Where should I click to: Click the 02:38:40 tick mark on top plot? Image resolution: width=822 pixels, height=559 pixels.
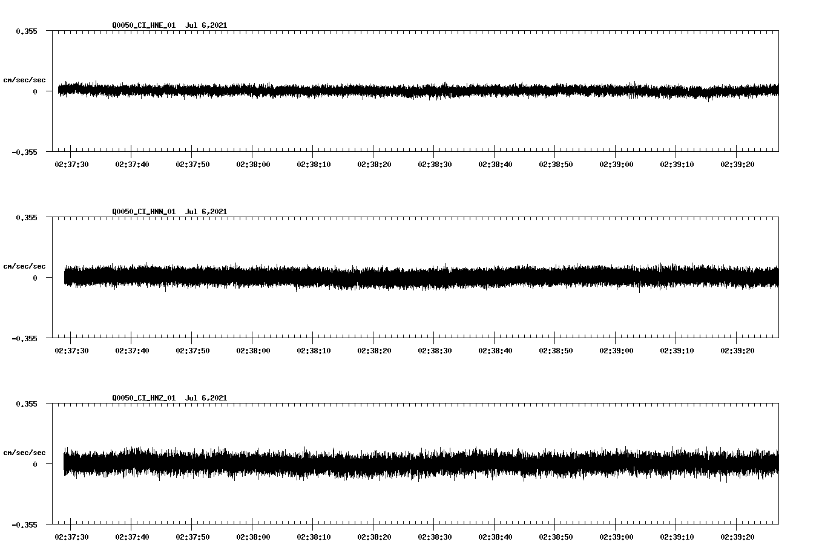click(x=495, y=152)
